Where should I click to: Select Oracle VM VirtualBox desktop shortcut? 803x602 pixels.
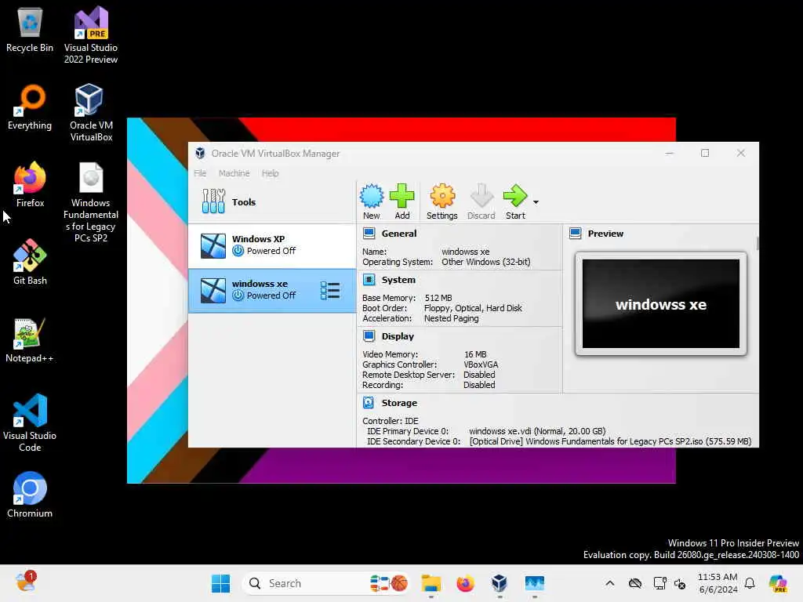pos(91,113)
